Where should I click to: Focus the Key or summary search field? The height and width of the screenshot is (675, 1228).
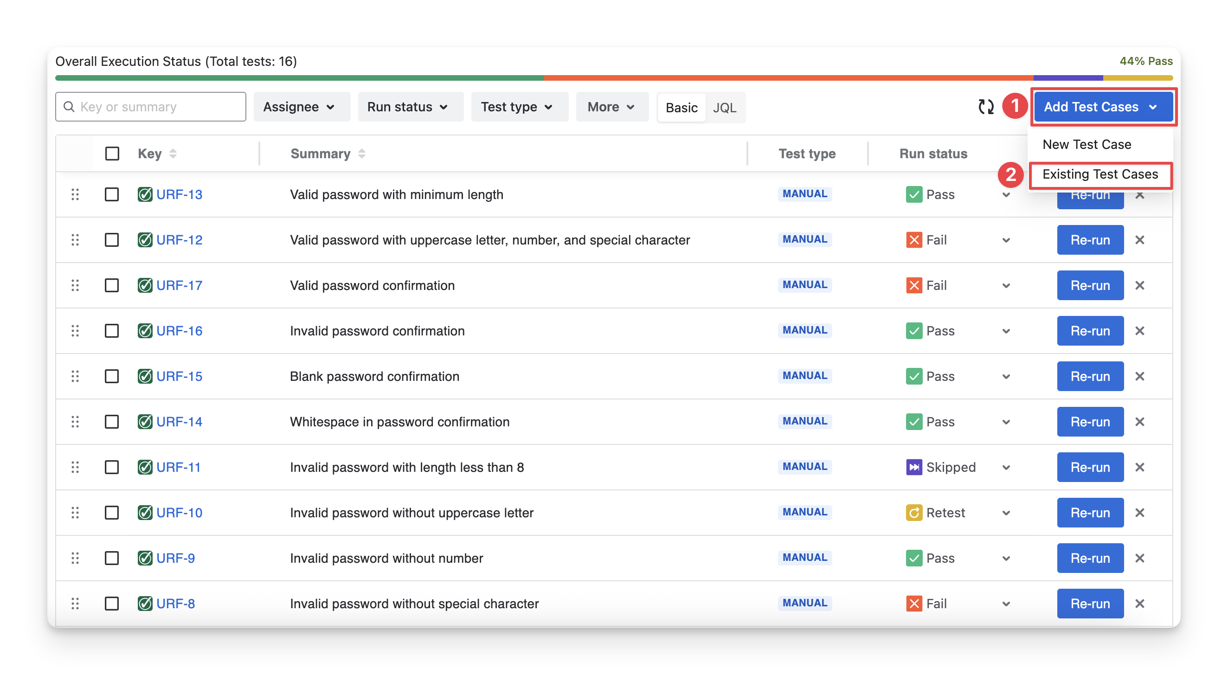pyautogui.click(x=157, y=107)
